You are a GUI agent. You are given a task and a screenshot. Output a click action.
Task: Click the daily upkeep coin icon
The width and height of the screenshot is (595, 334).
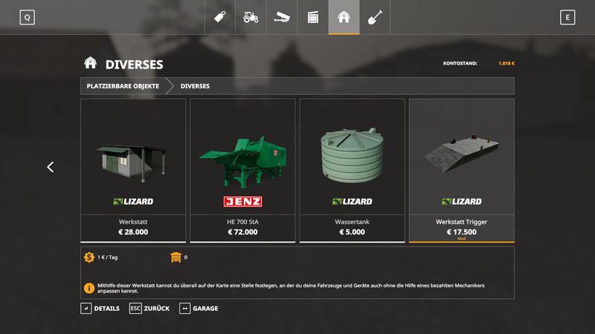click(x=89, y=257)
